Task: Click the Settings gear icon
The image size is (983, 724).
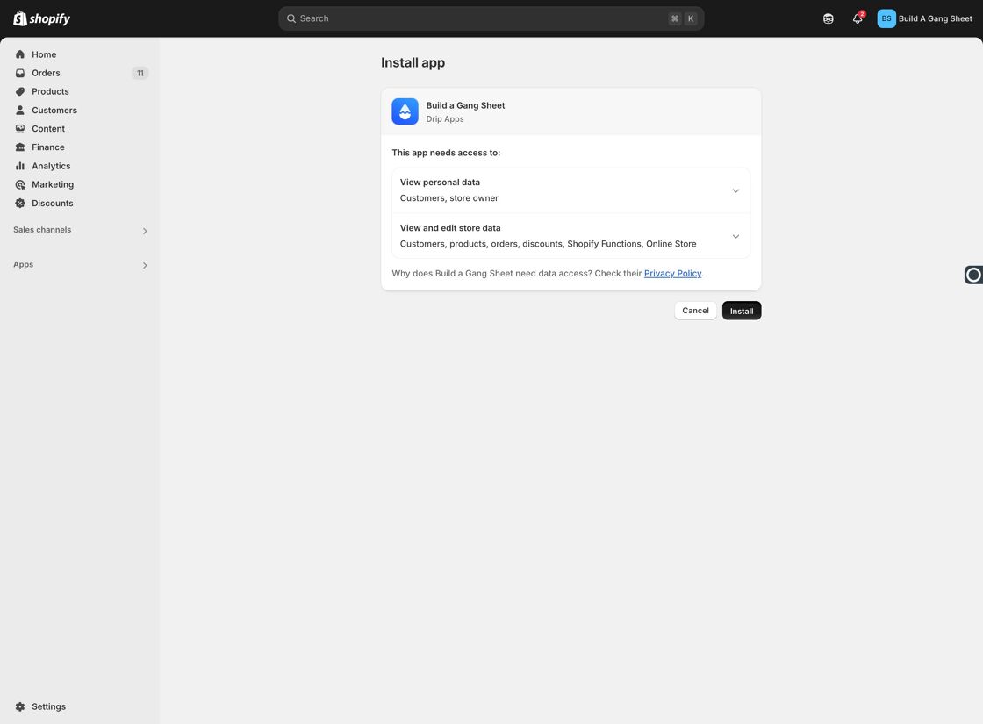Action: [20, 706]
